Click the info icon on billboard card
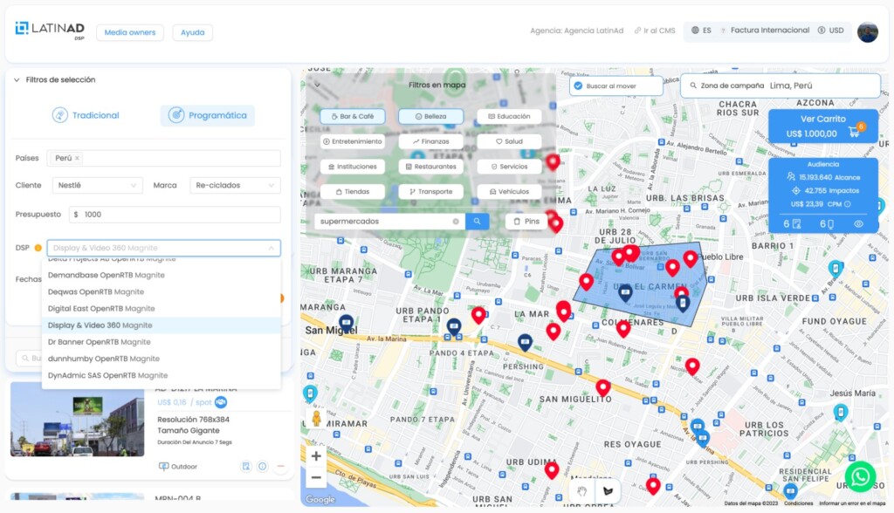Image resolution: width=894 pixels, height=513 pixels. (262, 466)
